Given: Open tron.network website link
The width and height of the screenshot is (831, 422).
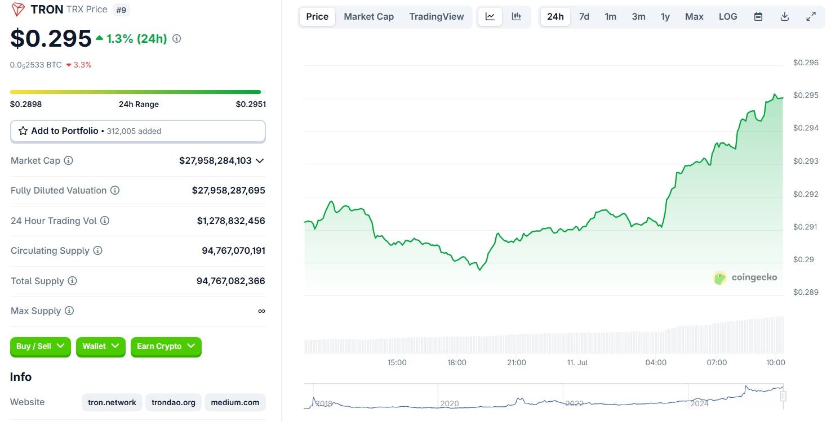Looking at the screenshot, I should (112, 402).
